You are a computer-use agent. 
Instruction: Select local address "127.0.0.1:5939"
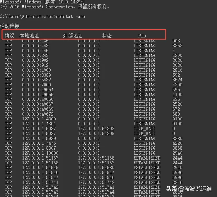click(x=39, y=139)
